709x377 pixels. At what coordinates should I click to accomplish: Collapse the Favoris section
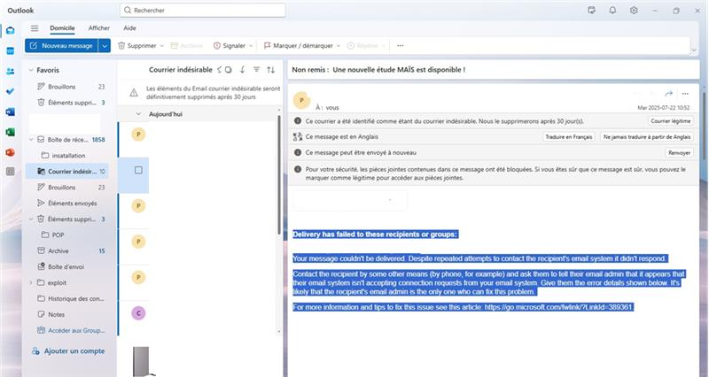coord(31,70)
